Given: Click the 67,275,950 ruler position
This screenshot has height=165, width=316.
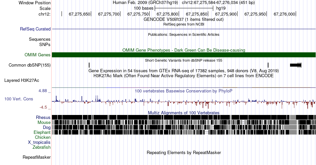Looking at the screenshot, I should click(255, 14).
